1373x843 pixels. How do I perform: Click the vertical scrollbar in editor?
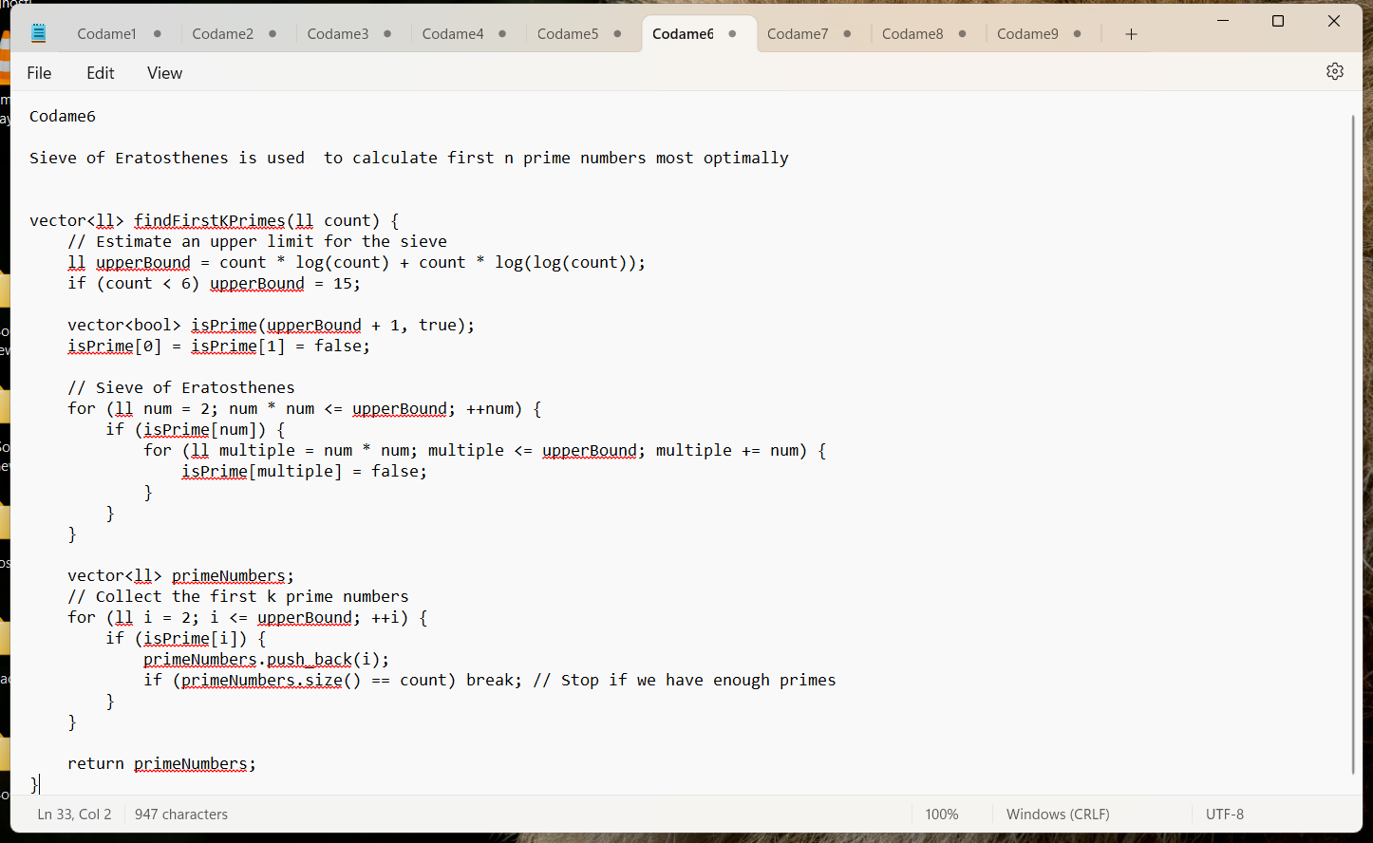[x=1352, y=443]
